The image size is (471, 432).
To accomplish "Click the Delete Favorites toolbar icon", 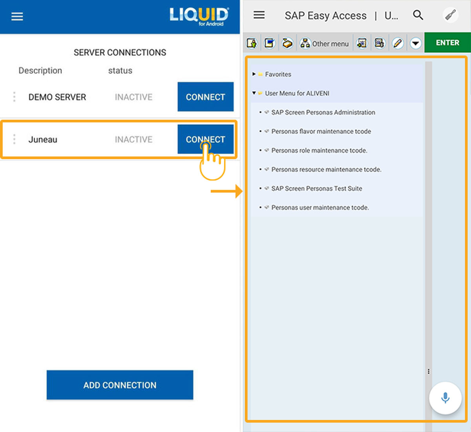I will 380,43.
